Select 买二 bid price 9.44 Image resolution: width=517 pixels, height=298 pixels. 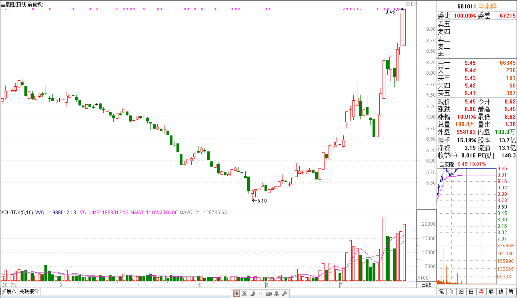point(470,70)
